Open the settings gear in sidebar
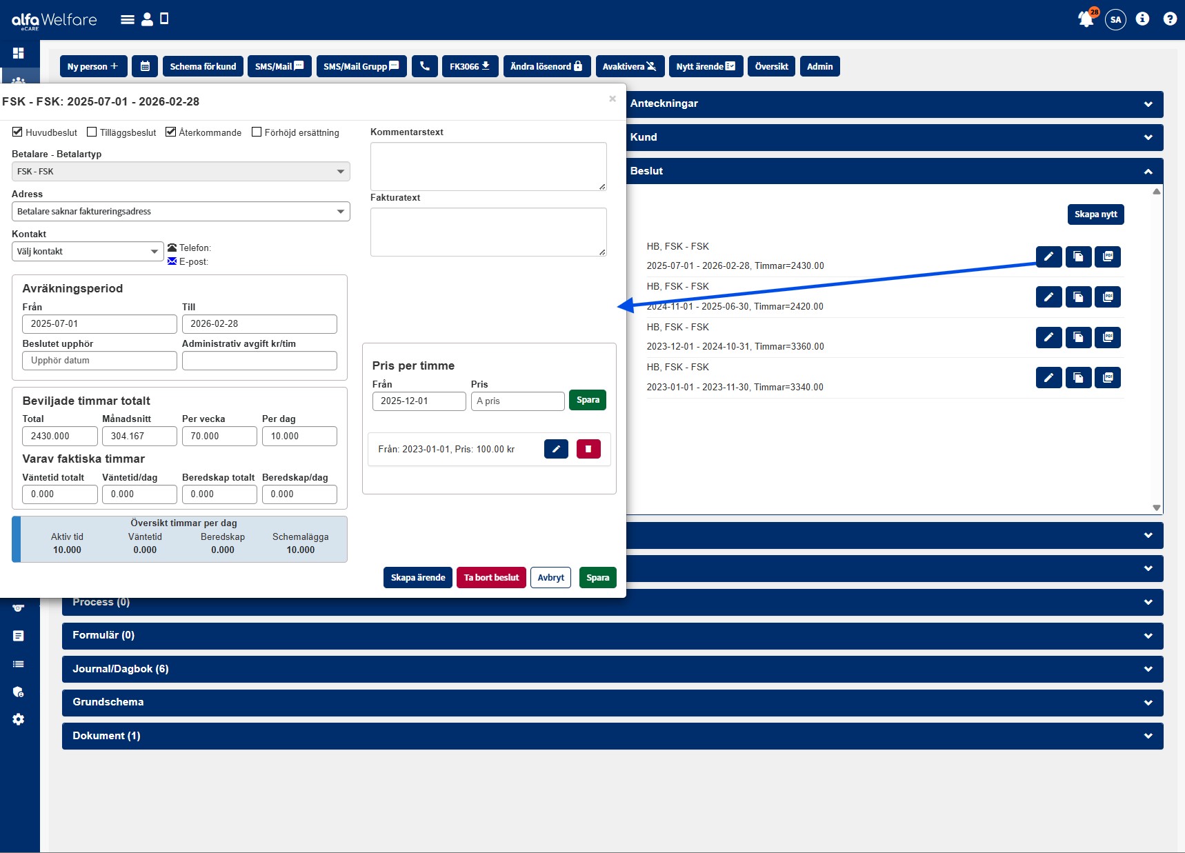The height and width of the screenshot is (853, 1185). click(19, 719)
